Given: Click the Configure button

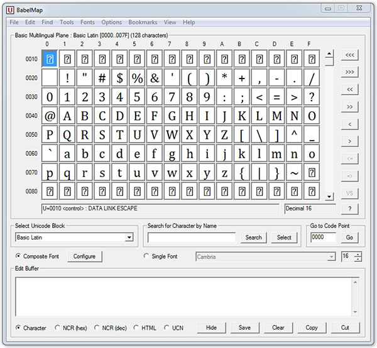Looking at the screenshot, I should click(x=84, y=256).
